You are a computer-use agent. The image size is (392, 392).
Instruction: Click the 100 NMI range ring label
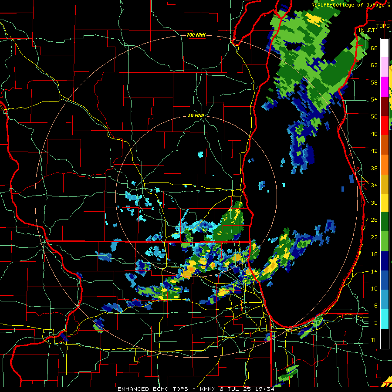pos(196,35)
